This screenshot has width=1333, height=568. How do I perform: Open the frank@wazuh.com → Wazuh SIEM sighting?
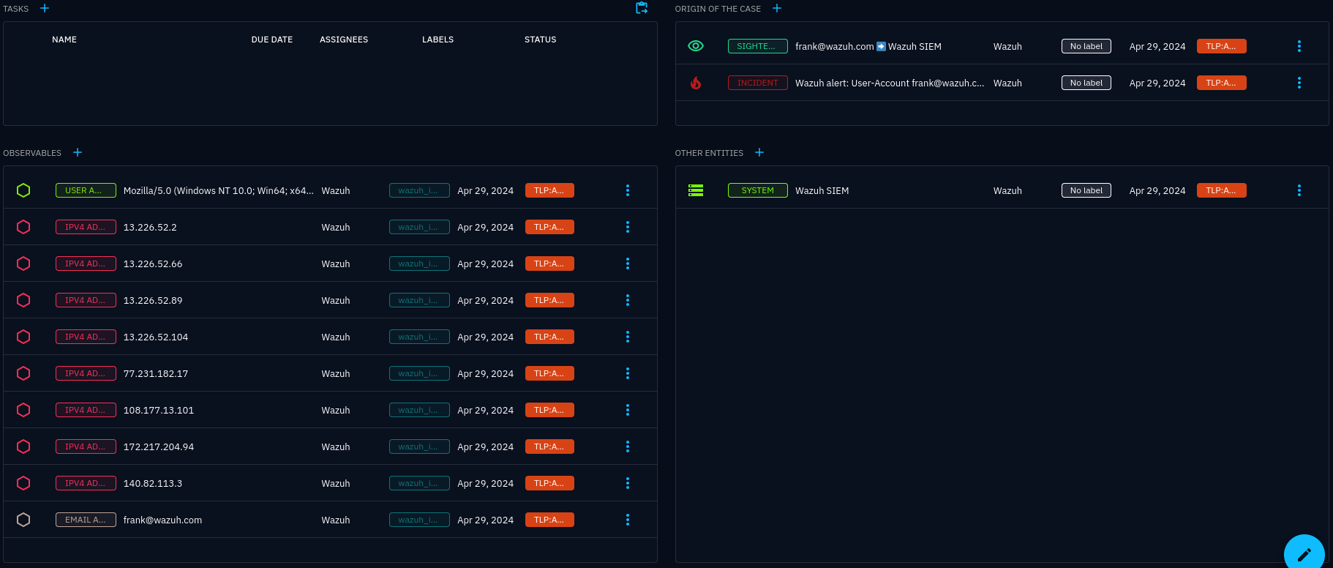[x=868, y=46]
